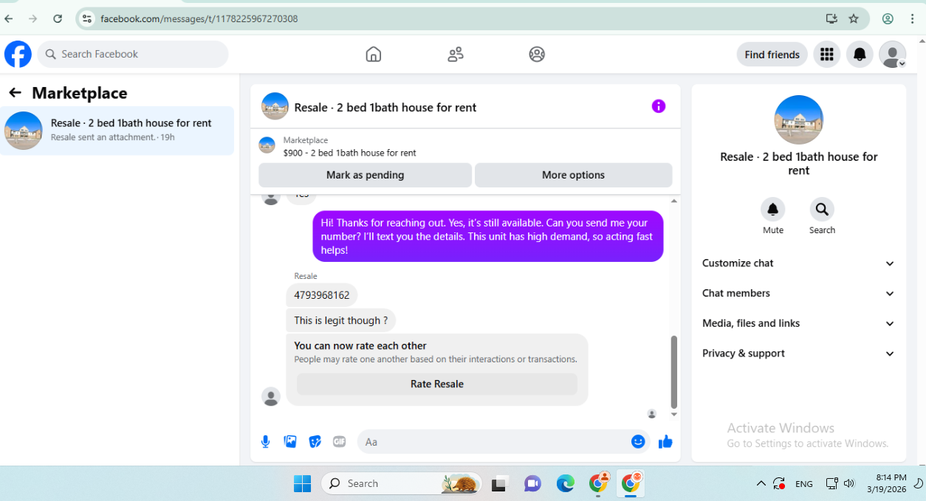This screenshot has width=926, height=501.
Task: Click the More options button
Action: pos(573,175)
